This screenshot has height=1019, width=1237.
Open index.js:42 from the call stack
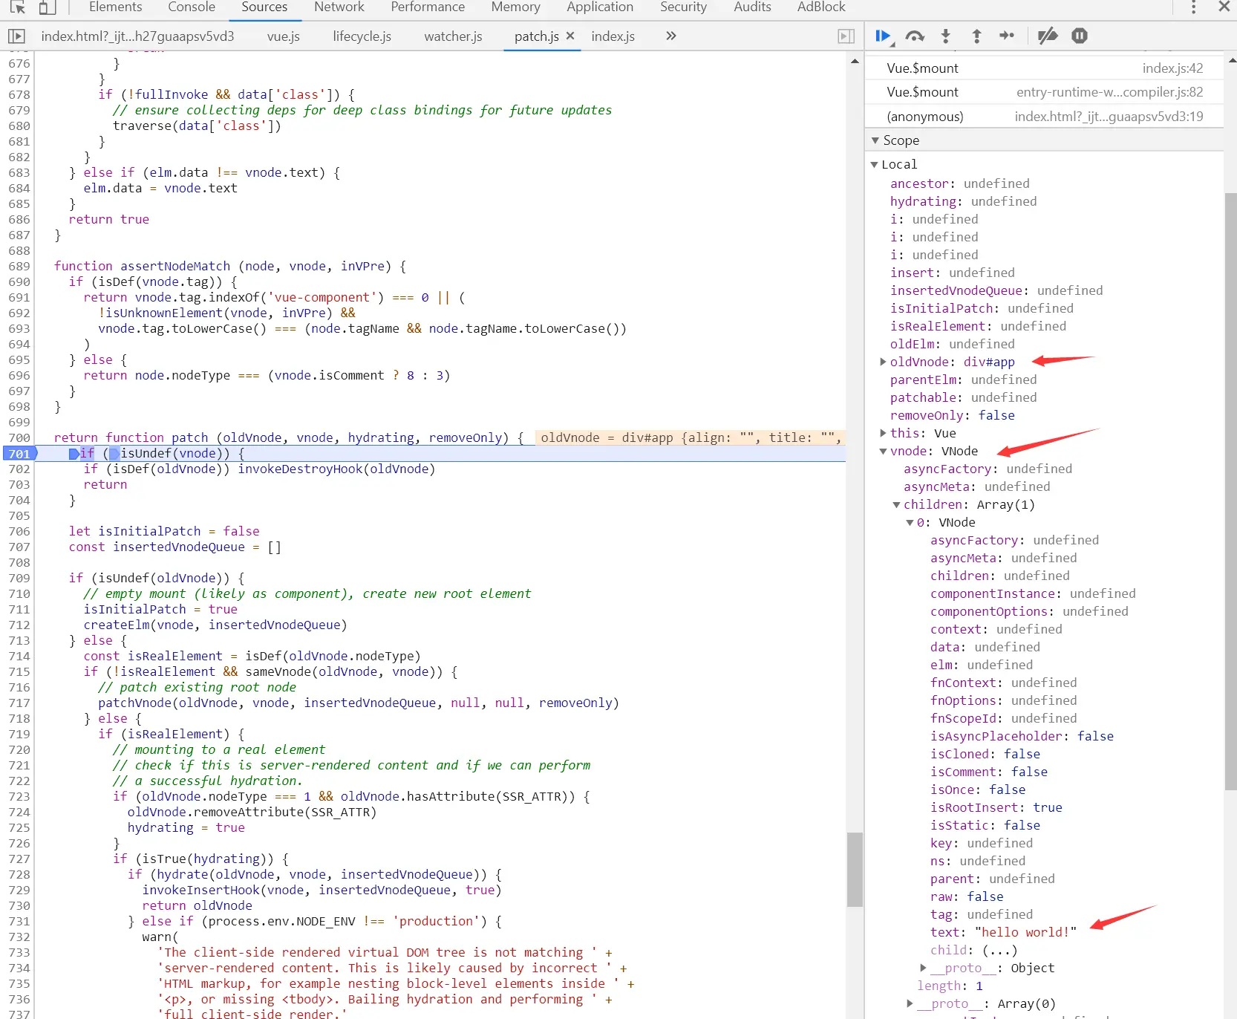point(1173,68)
